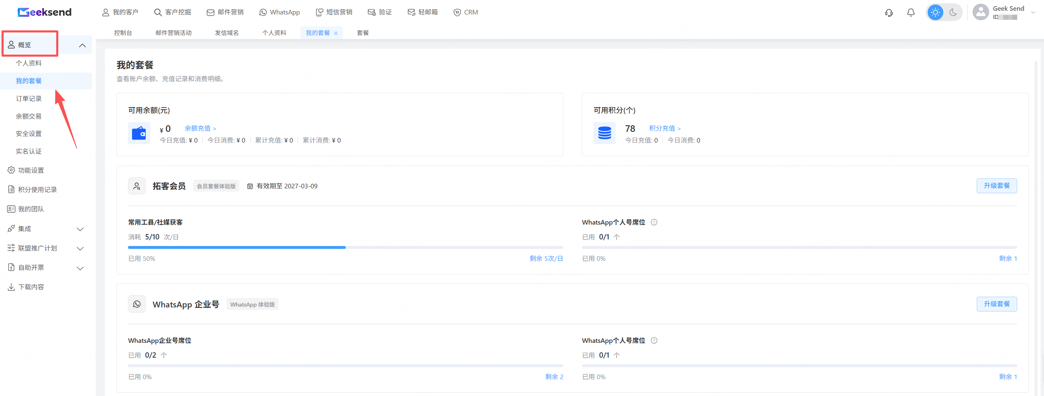Screen dimensions: 1044x396
Task: Close the 我的套餐 tab
Action: point(336,33)
